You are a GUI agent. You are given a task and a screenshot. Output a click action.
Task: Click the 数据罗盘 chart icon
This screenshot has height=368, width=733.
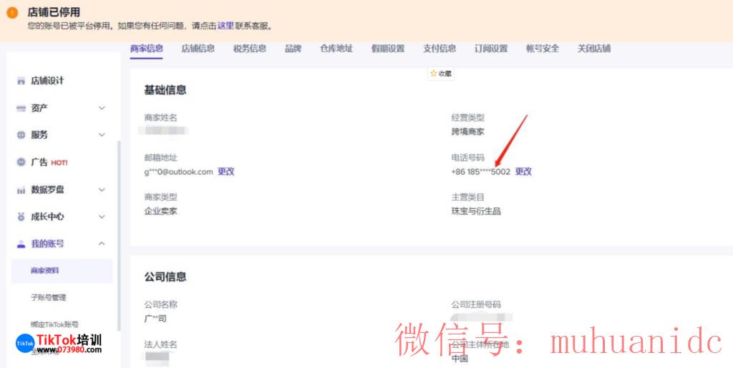(21, 190)
